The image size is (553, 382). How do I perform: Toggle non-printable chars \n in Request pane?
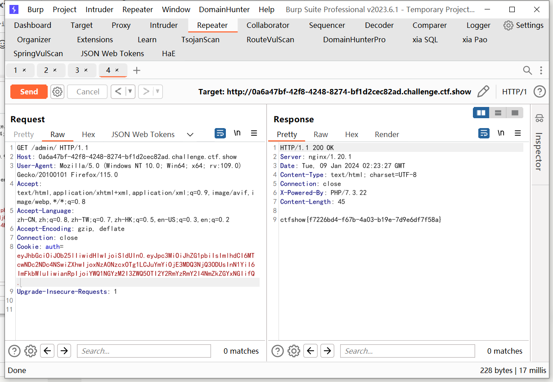pyautogui.click(x=237, y=133)
